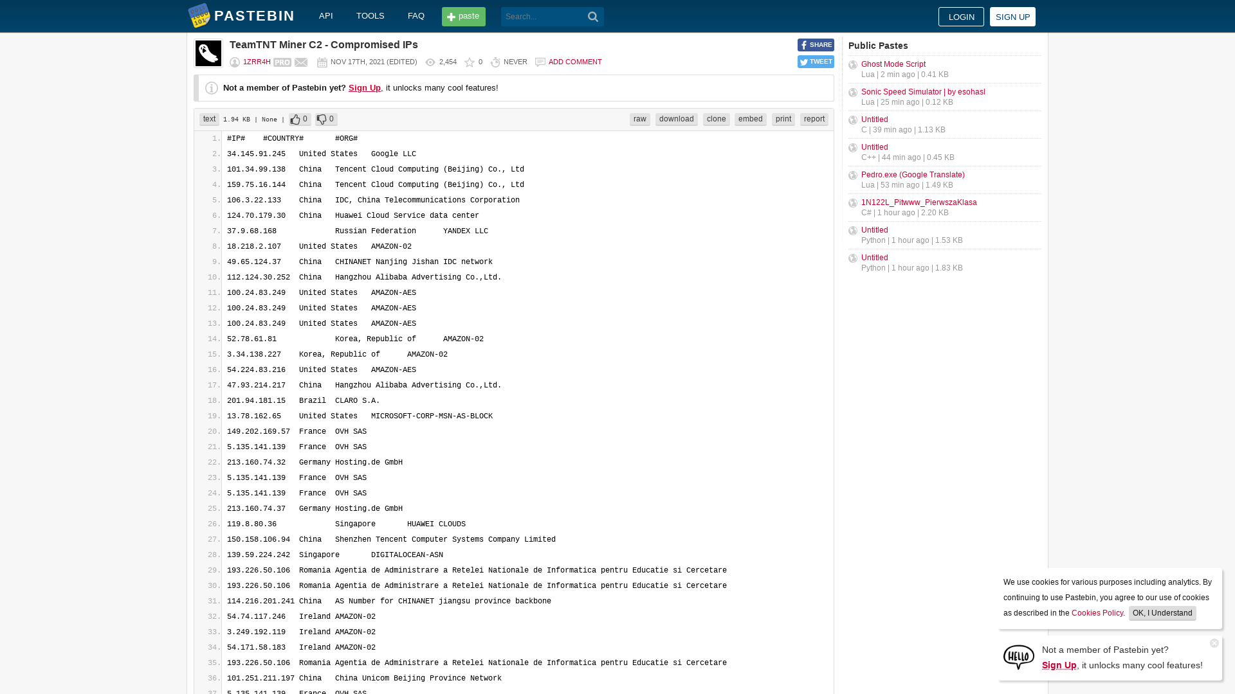Image resolution: width=1235 pixels, height=694 pixels.
Task: Accept cookies with OK, I Understand
Action: click(1162, 613)
